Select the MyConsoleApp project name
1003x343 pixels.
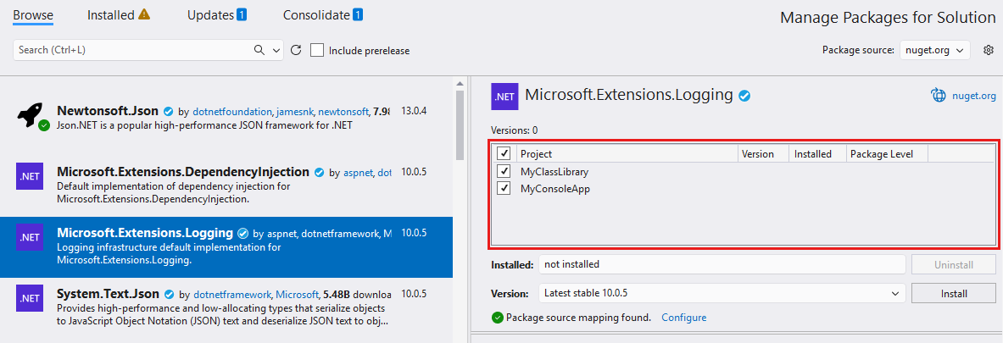[555, 188]
